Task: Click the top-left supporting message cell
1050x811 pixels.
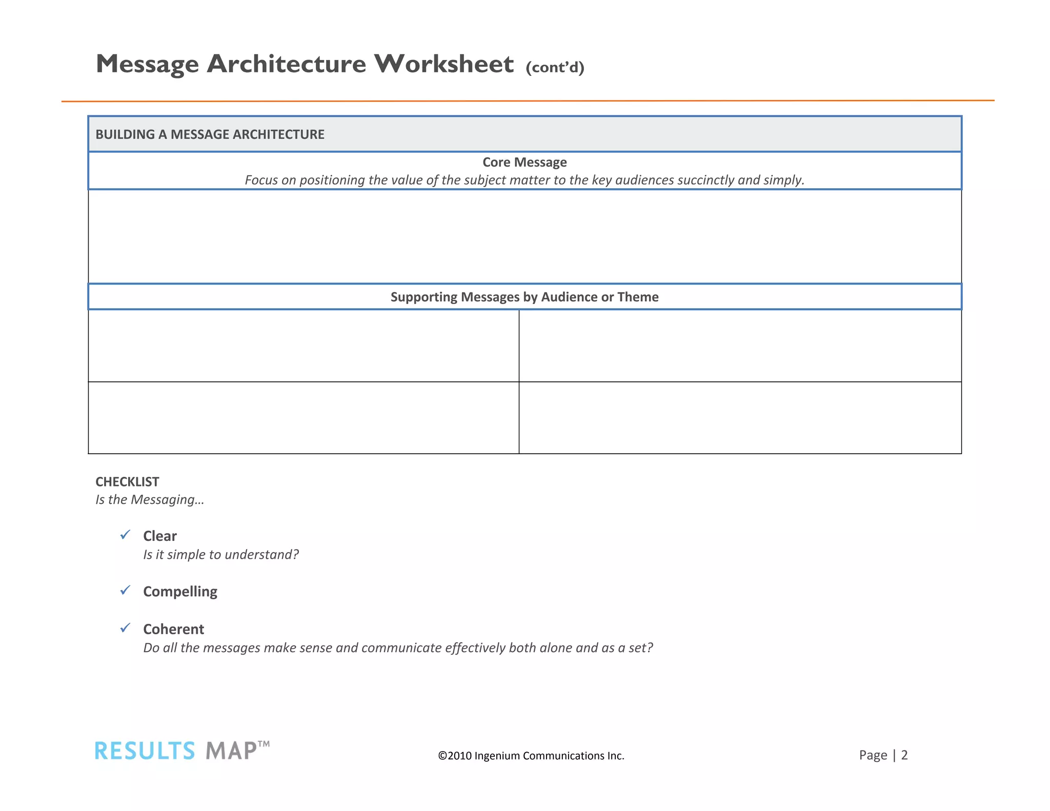Action: tap(304, 346)
